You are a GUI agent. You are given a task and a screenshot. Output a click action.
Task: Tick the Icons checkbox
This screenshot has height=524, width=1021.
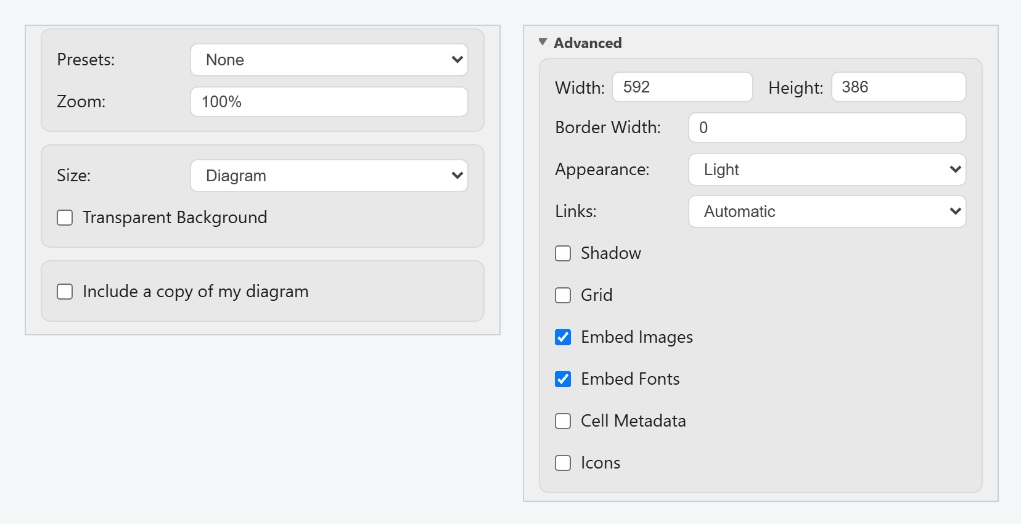click(563, 463)
